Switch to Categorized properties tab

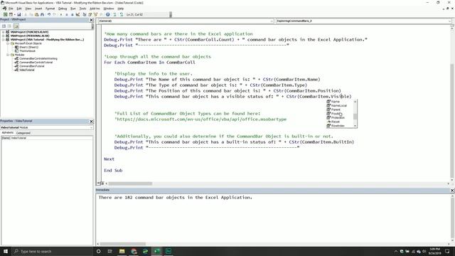pyautogui.click(x=23, y=133)
